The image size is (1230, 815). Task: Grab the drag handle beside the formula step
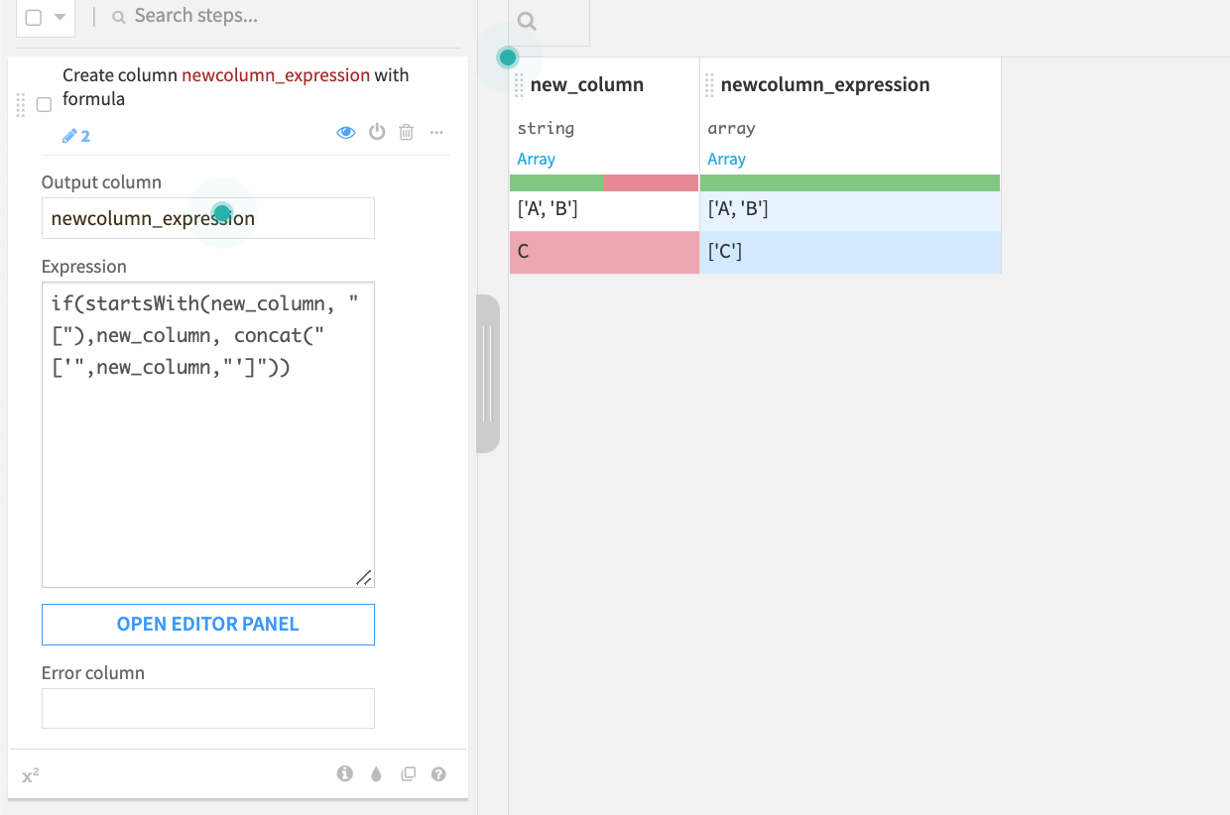pos(20,106)
